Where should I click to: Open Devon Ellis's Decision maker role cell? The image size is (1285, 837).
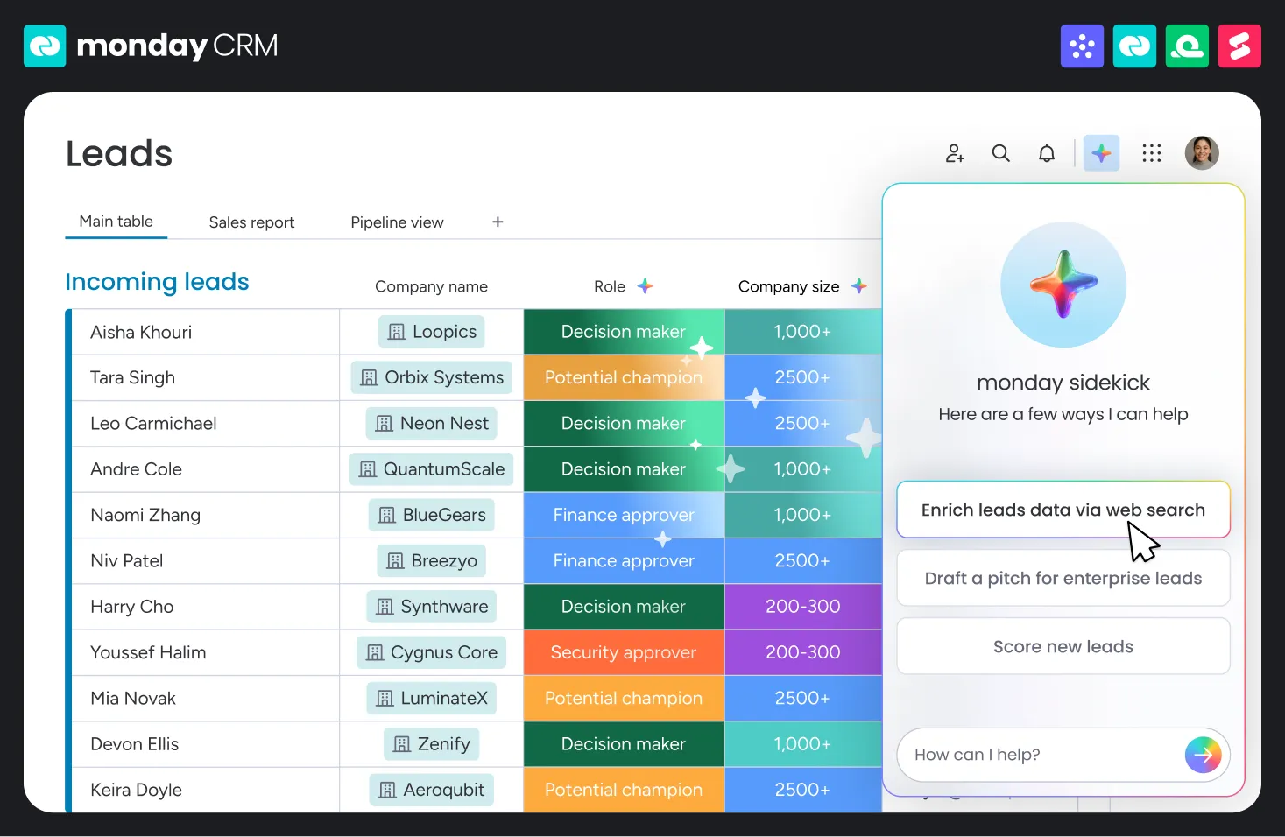[624, 744]
